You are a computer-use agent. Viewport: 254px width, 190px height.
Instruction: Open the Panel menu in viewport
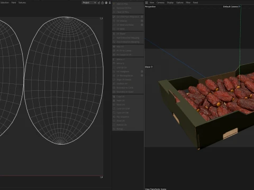pos(195,3)
